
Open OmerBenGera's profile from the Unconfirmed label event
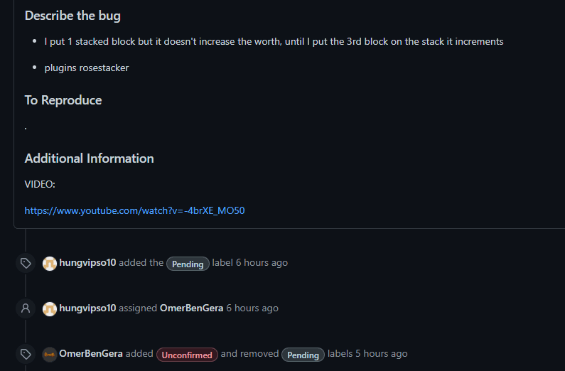point(91,354)
